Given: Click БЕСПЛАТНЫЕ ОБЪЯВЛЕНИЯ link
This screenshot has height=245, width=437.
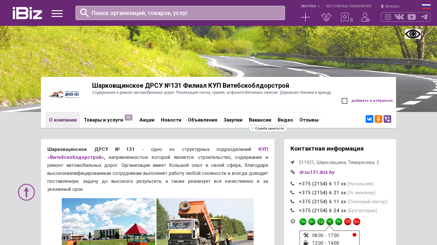Looking at the screenshot, I should 349,6.
